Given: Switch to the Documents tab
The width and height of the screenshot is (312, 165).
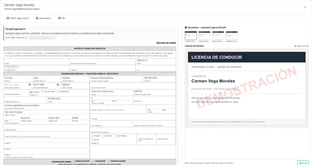Looking at the screenshot, I should tap(43, 18).
